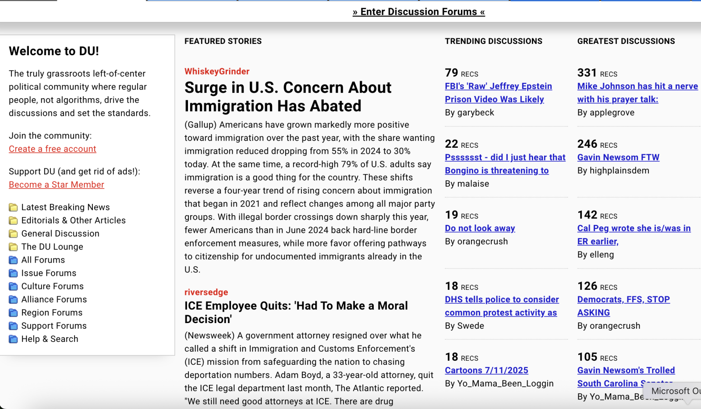The image size is (701, 409).
Task: Click the 79 RECS count
Action: [462, 73]
